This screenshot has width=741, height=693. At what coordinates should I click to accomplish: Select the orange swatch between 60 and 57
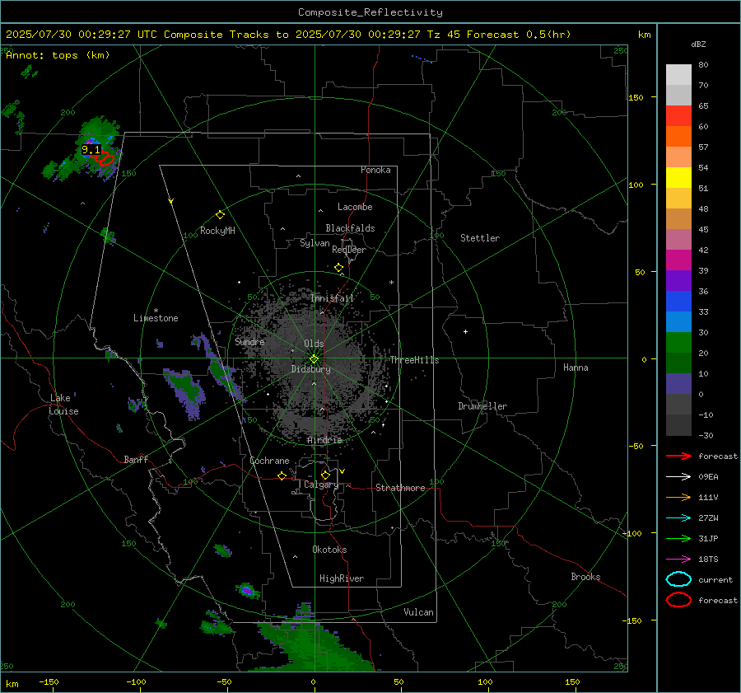pyautogui.click(x=678, y=137)
